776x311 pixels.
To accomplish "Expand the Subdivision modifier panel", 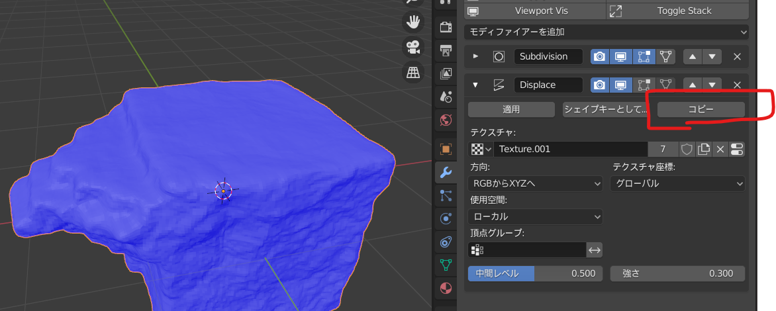I will (x=475, y=56).
